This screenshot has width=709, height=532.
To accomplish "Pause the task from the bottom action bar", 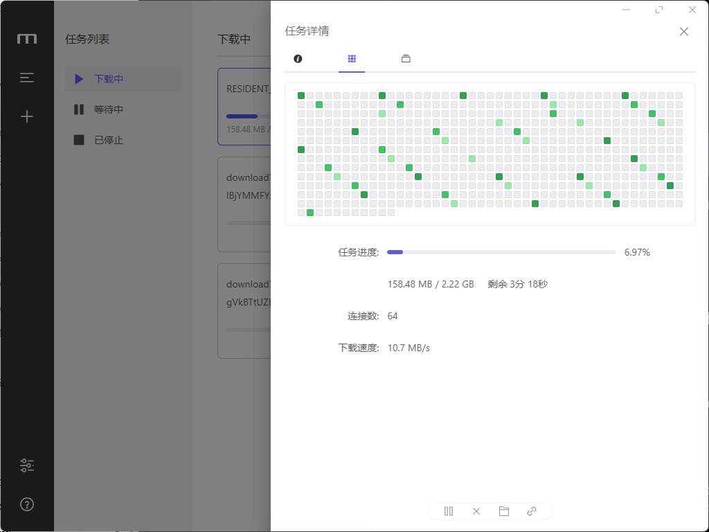I will (449, 511).
